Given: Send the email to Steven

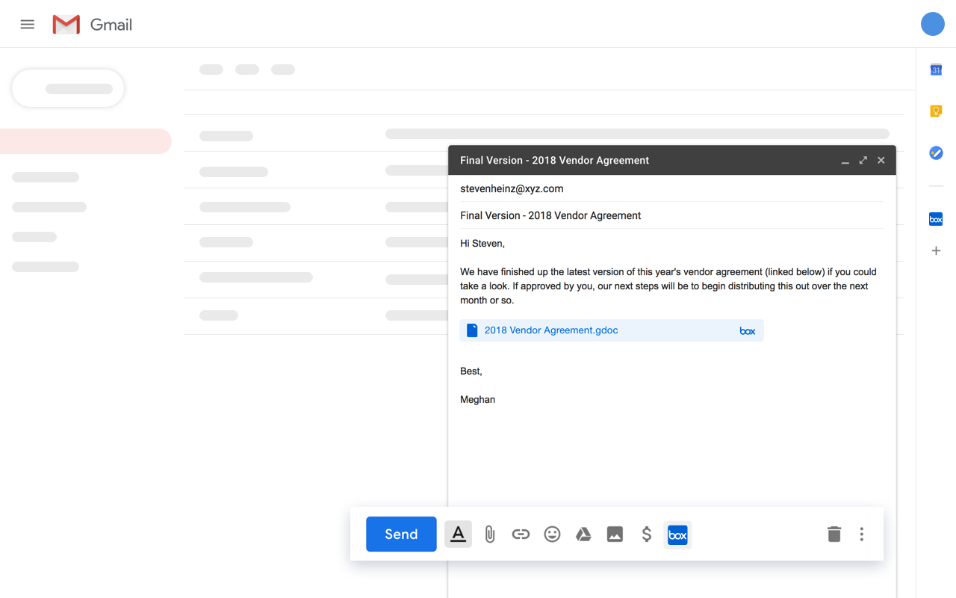Looking at the screenshot, I should tap(401, 534).
